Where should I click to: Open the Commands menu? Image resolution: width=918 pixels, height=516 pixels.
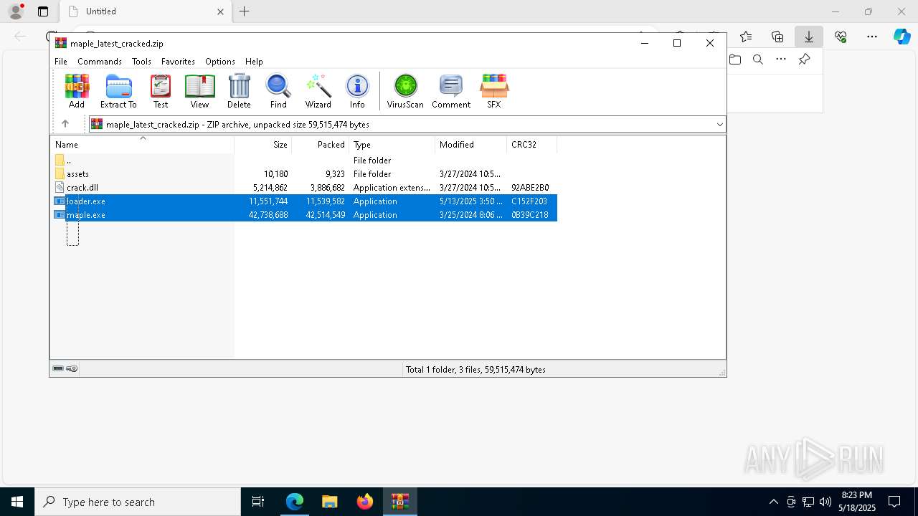[x=100, y=62]
